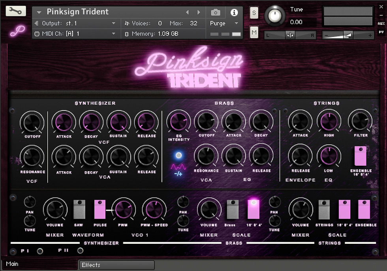387x271 pixels.
Task: Toggle the lit Brass 16' 8' 4' switch
Action: click(254, 209)
